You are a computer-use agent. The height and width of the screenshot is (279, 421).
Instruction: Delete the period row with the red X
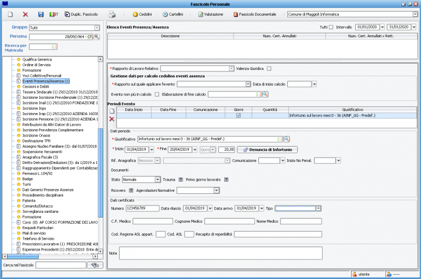pyautogui.click(x=112, y=119)
